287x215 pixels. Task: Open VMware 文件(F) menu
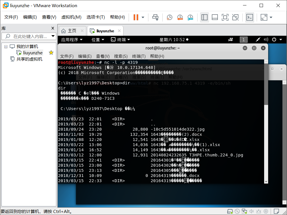tap(11, 17)
